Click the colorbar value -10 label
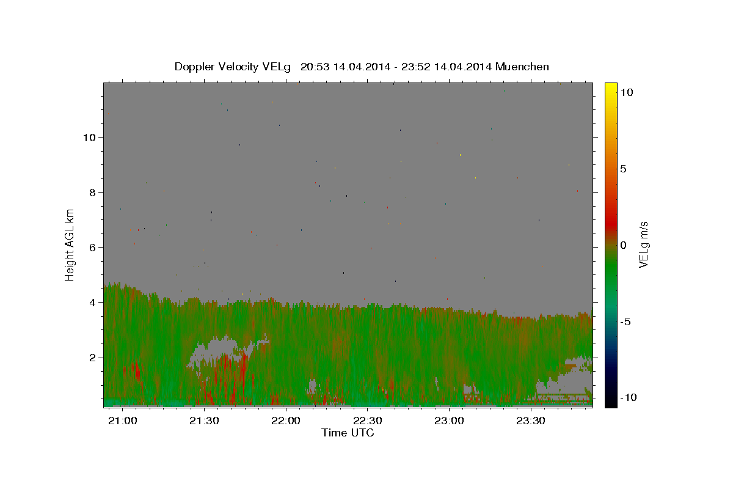 tap(628, 397)
